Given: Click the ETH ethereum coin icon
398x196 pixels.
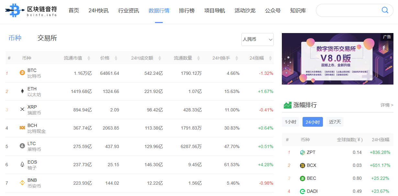Looking at the screenshot, I should [x=22, y=91].
